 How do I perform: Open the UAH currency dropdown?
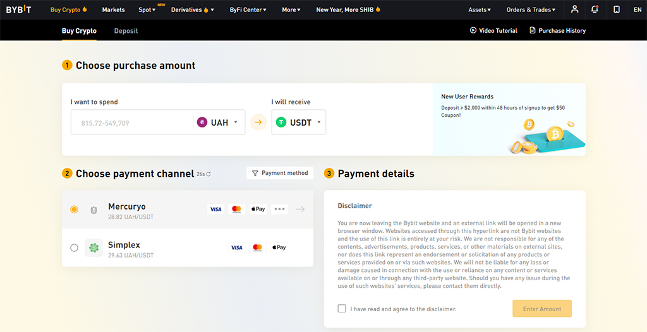click(218, 122)
